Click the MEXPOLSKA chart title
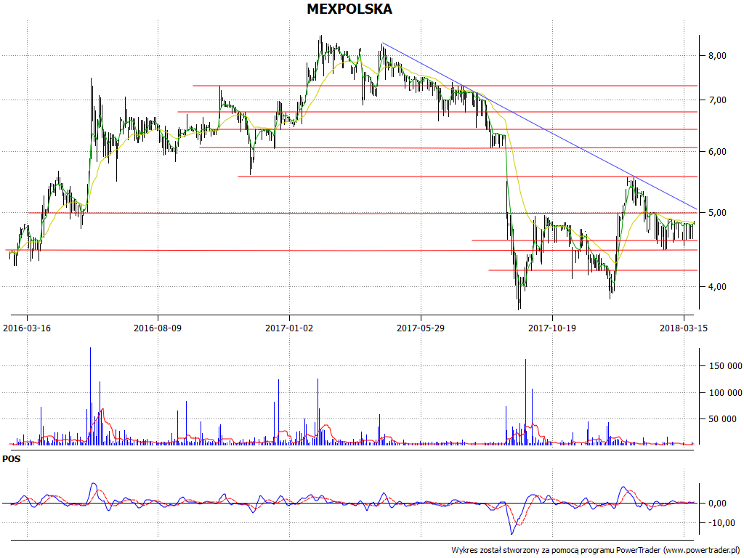Image resolution: width=744 pixels, height=558 pixels. point(349,9)
